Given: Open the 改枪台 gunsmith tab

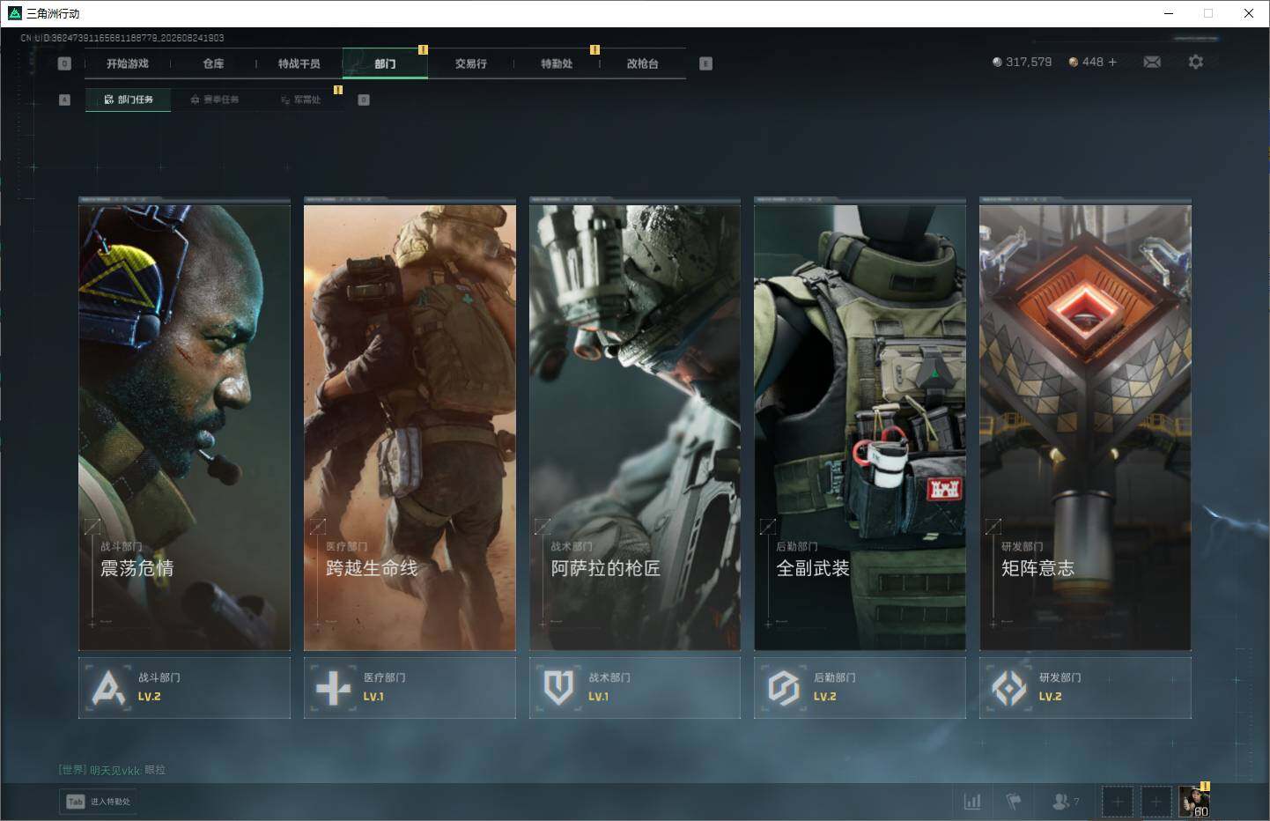Looking at the screenshot, I should (643, 63).
